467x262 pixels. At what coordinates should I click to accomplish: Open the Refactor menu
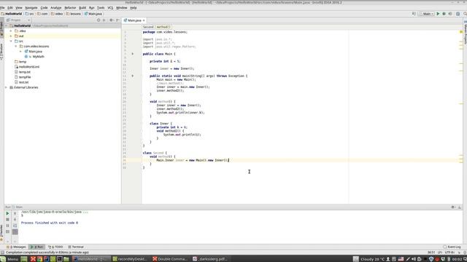coord(70,8)
